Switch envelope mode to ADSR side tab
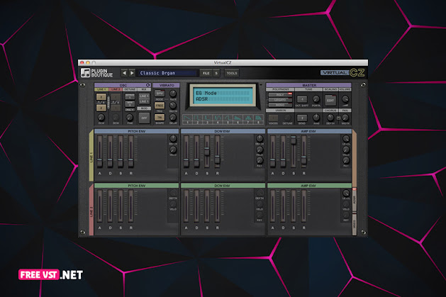Viewport: 446px width, 297px height. pyautogui.click(x=355, y=200)
